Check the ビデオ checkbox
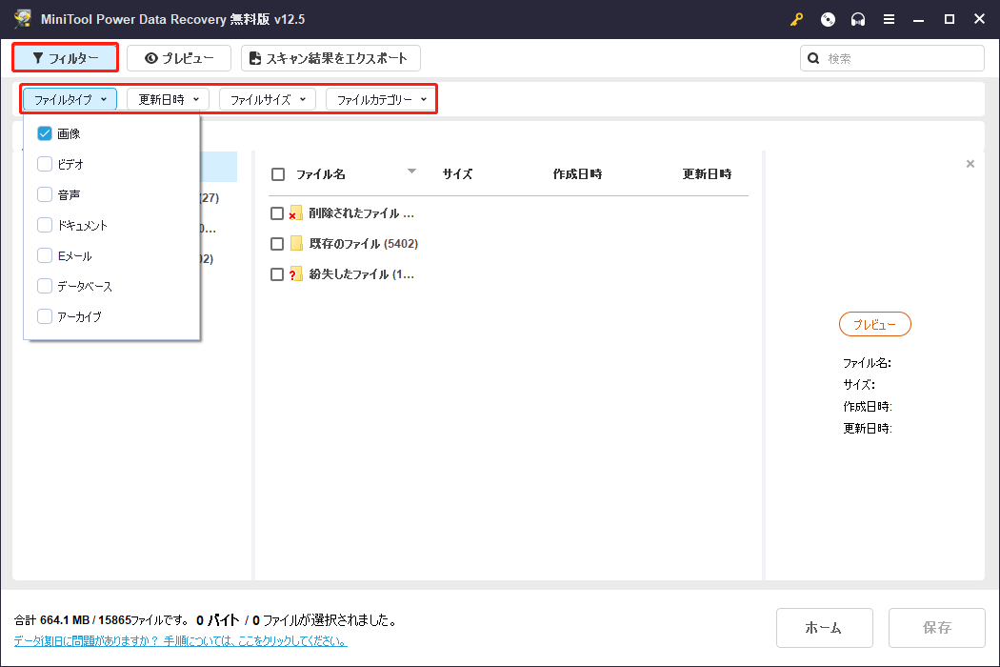 [45, 164]
